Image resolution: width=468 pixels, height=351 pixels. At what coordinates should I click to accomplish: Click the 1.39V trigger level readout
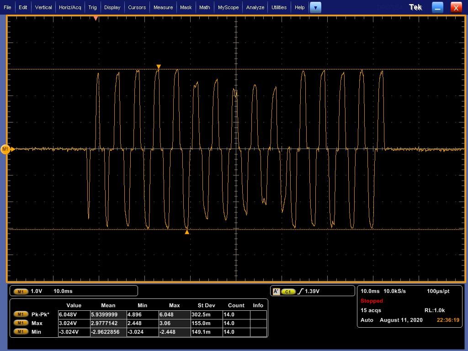312,291
